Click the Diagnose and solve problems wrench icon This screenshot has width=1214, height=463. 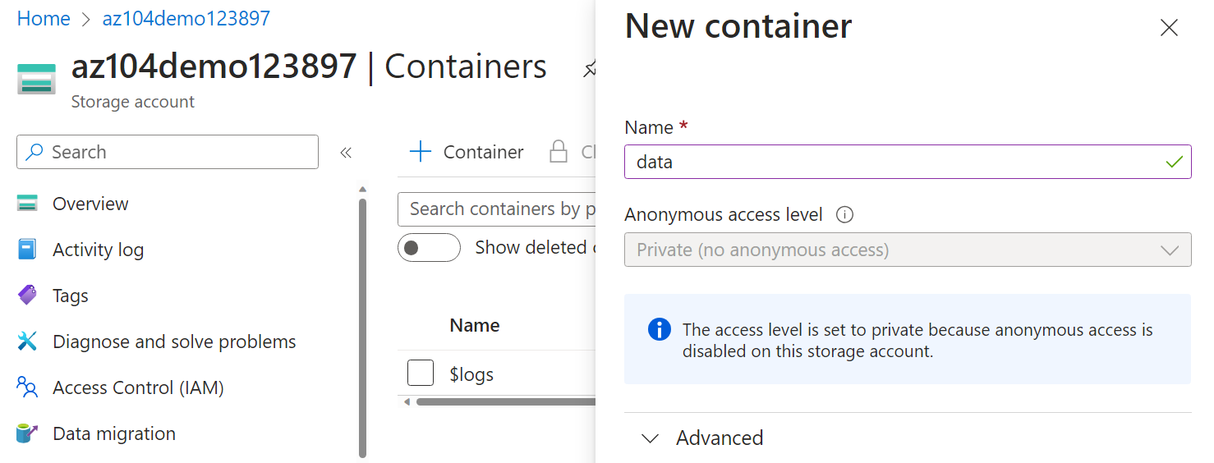pyautogui.click(x=27, y=342)
